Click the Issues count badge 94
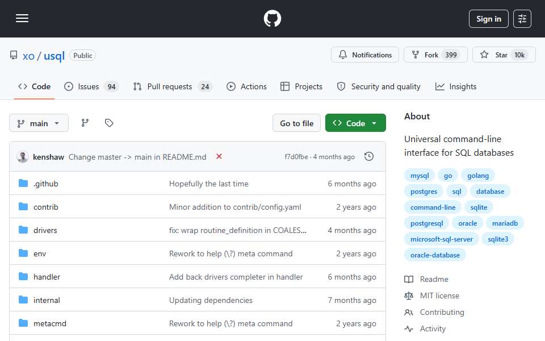Image resolution: width=545 pixels, height=341 pixels. pyautogui.click(x=111, y=86)
